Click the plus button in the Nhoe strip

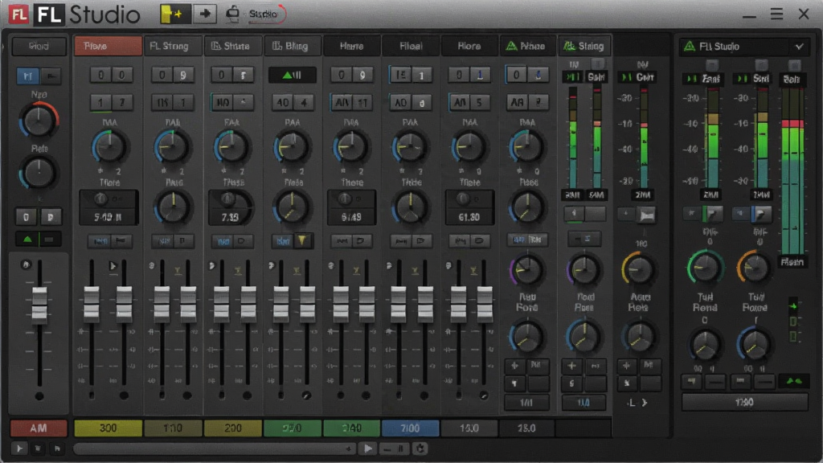pyautogui.click(x=514, y=366)
